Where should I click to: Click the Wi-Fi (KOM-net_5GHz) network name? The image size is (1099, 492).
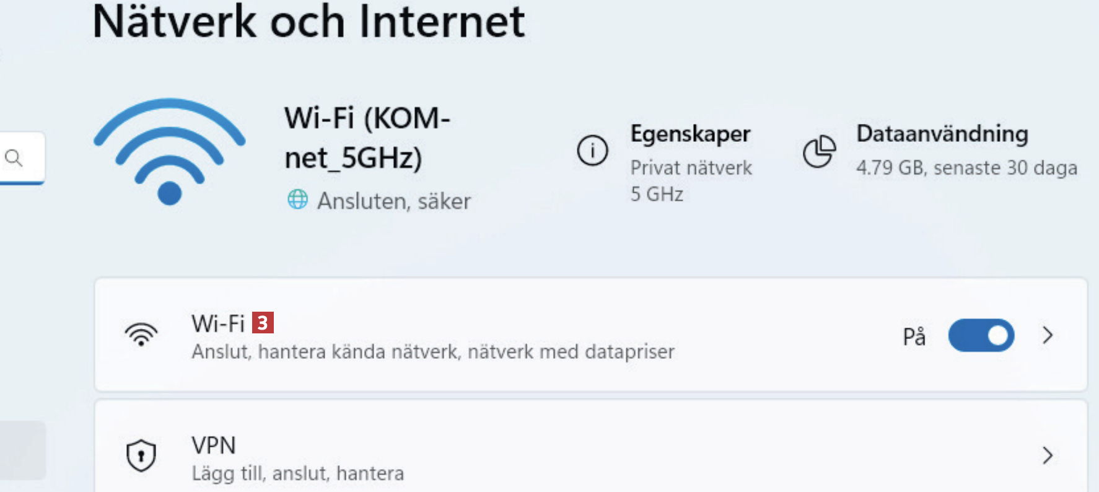367,138
